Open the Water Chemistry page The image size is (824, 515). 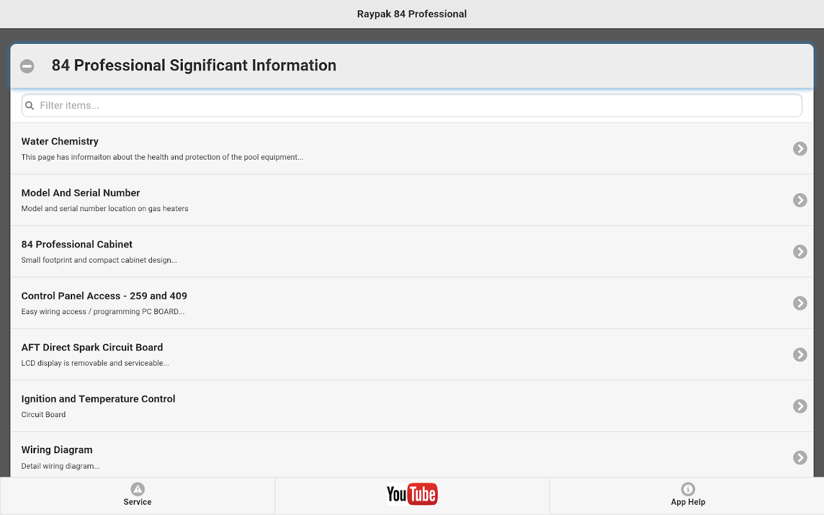point(412,149)
